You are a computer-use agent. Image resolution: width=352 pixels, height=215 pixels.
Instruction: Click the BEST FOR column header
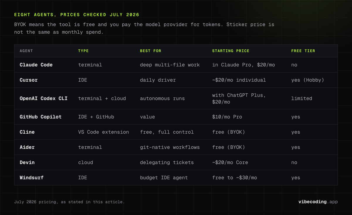tap(150, 51)
